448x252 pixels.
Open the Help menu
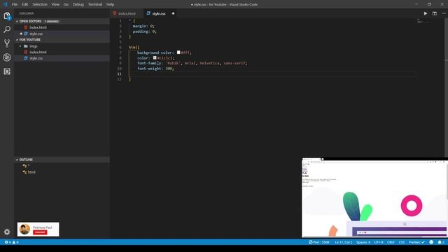tap(111, 4)
